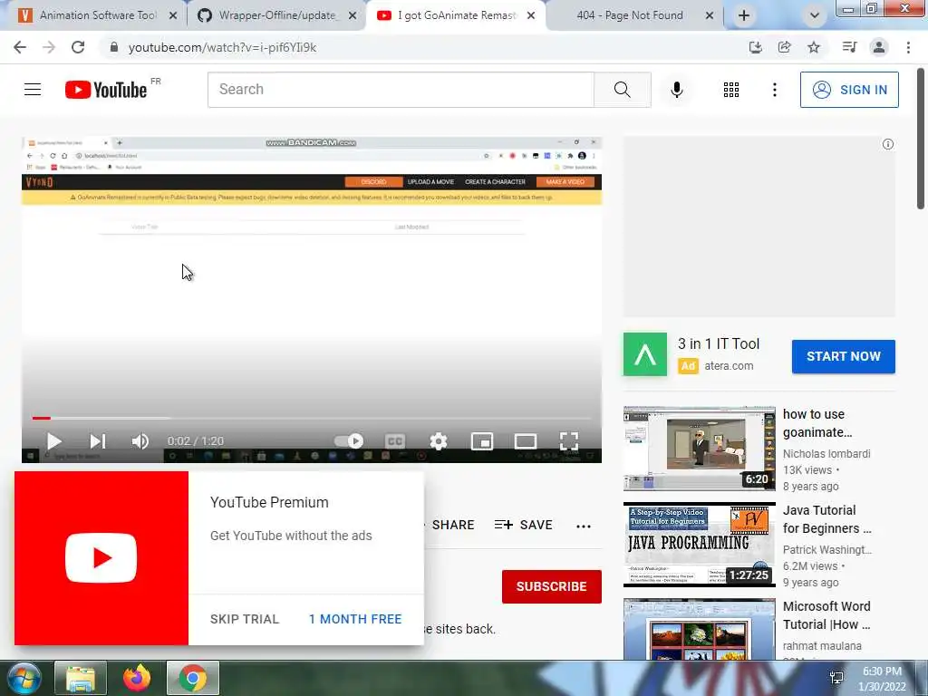Bookmark this page with star
Viewport: 928px width, 696px height.
click(814, 47)
